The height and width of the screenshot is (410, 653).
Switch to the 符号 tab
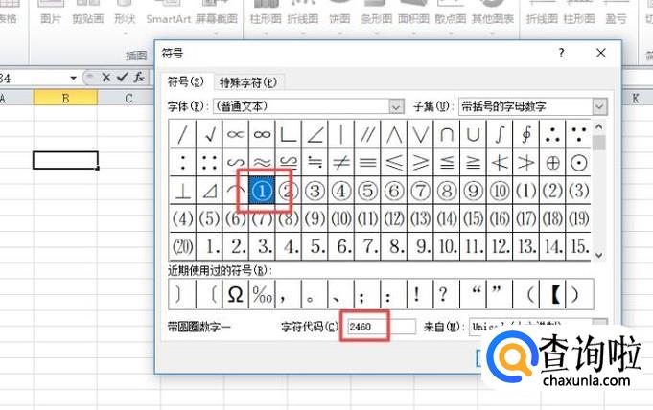(186, 81)
